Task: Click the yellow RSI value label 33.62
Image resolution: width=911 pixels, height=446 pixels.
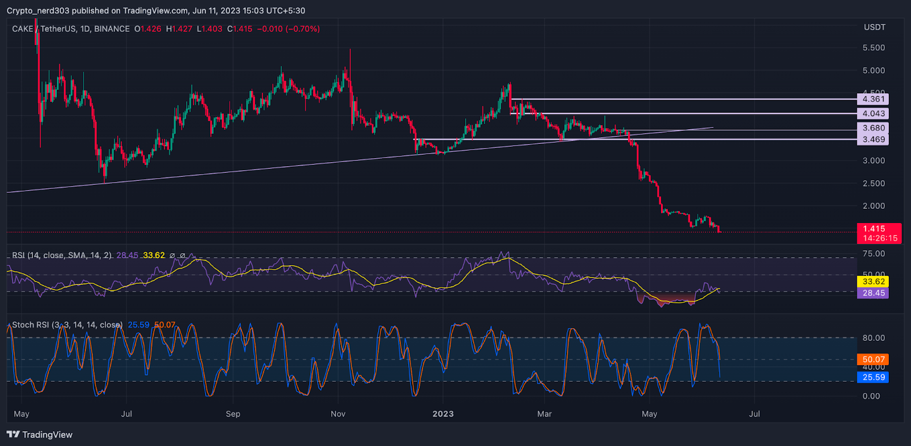Action: click(872, 282)
